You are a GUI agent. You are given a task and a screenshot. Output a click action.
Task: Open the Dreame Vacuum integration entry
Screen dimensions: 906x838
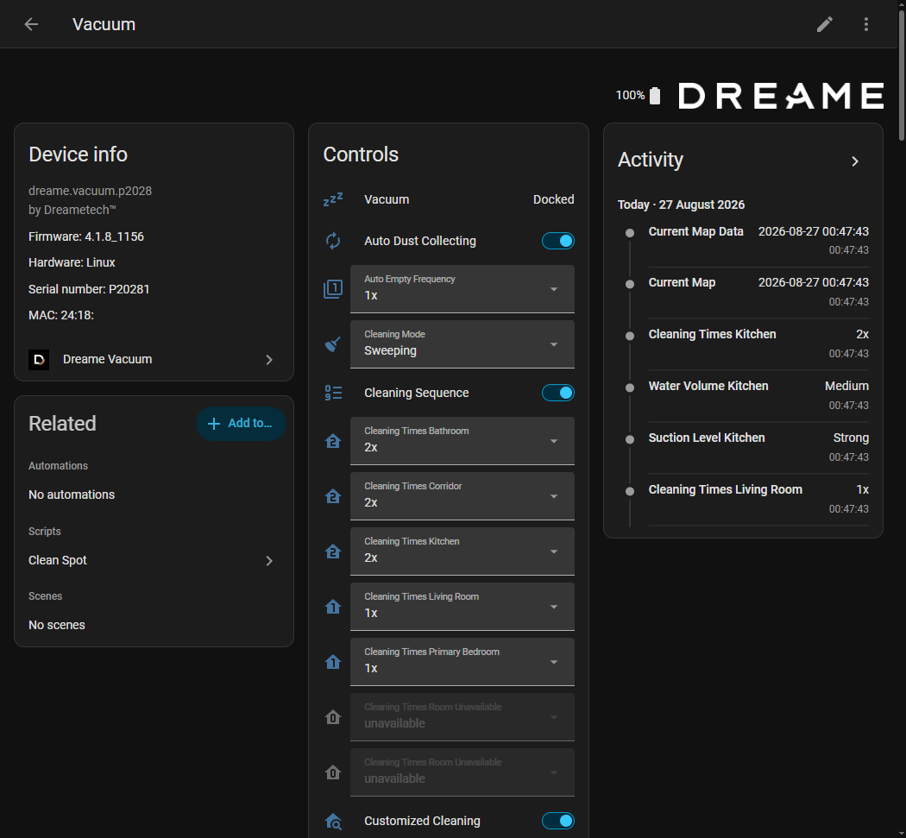151,360
